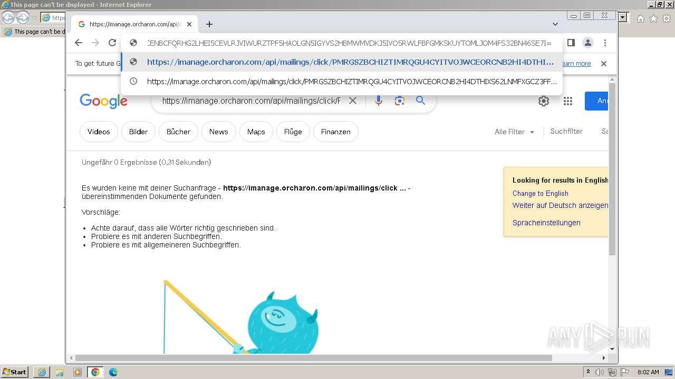Open Action Center flag icon

click(625, 372)
